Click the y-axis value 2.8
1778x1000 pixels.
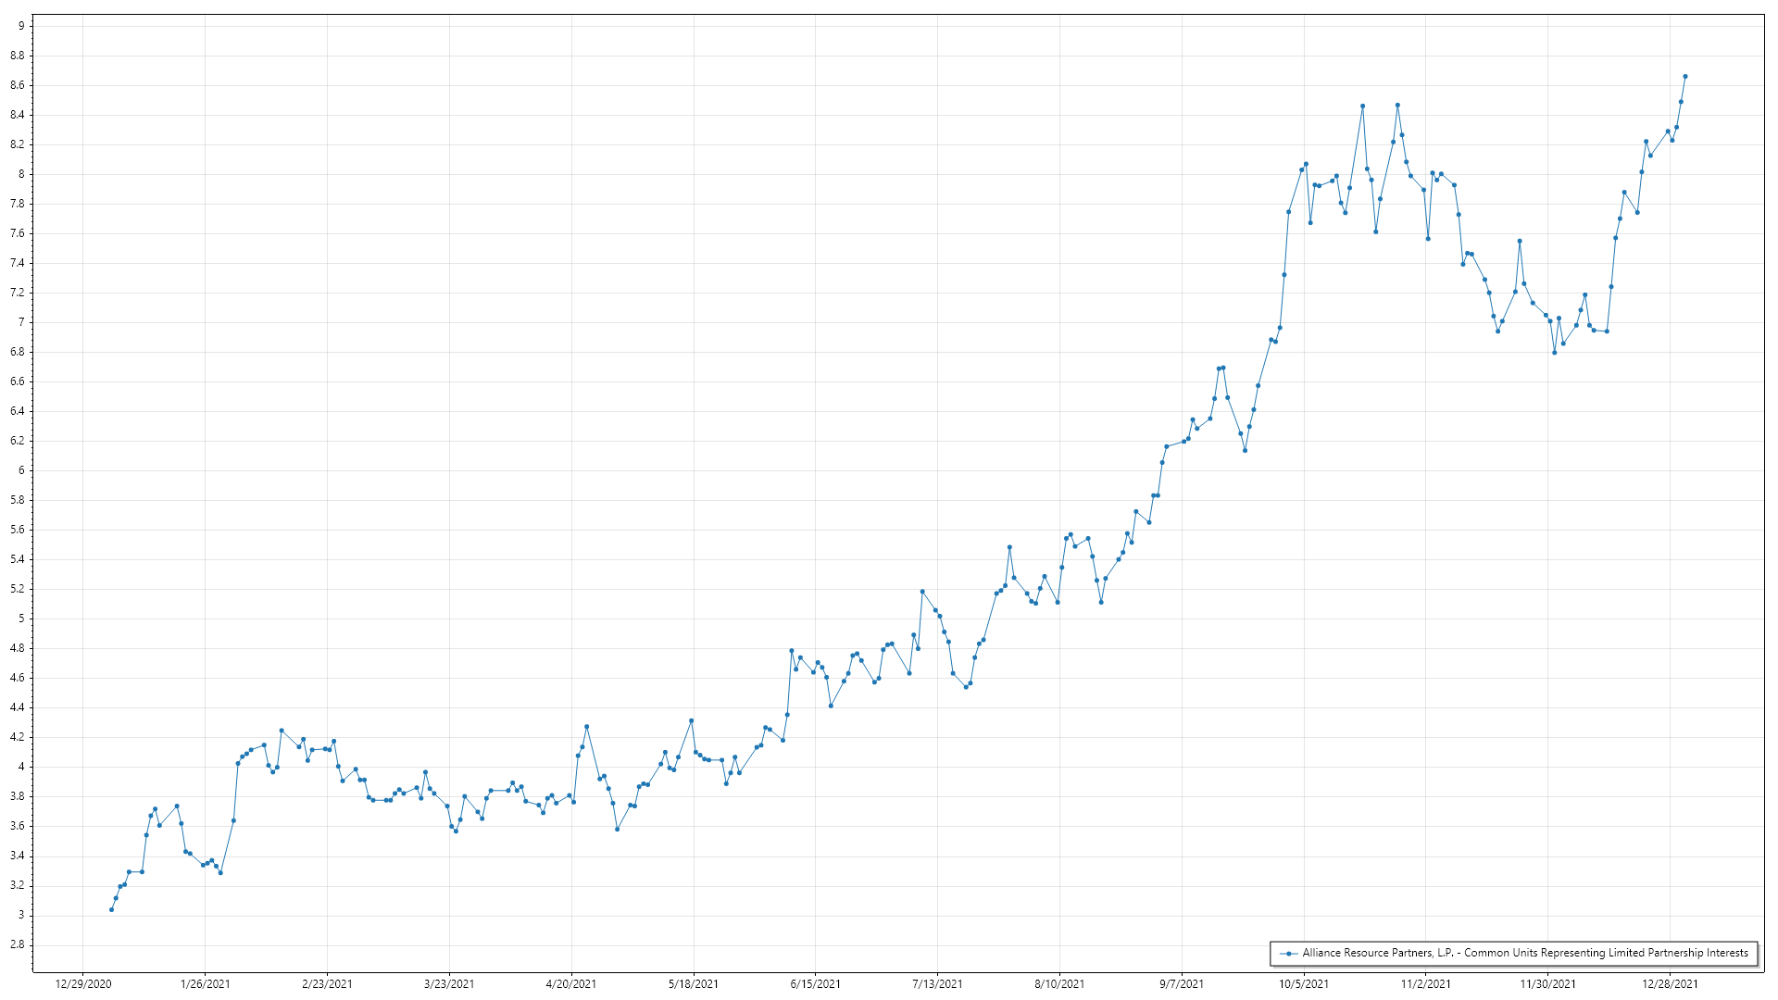click(x=18, y=944)
